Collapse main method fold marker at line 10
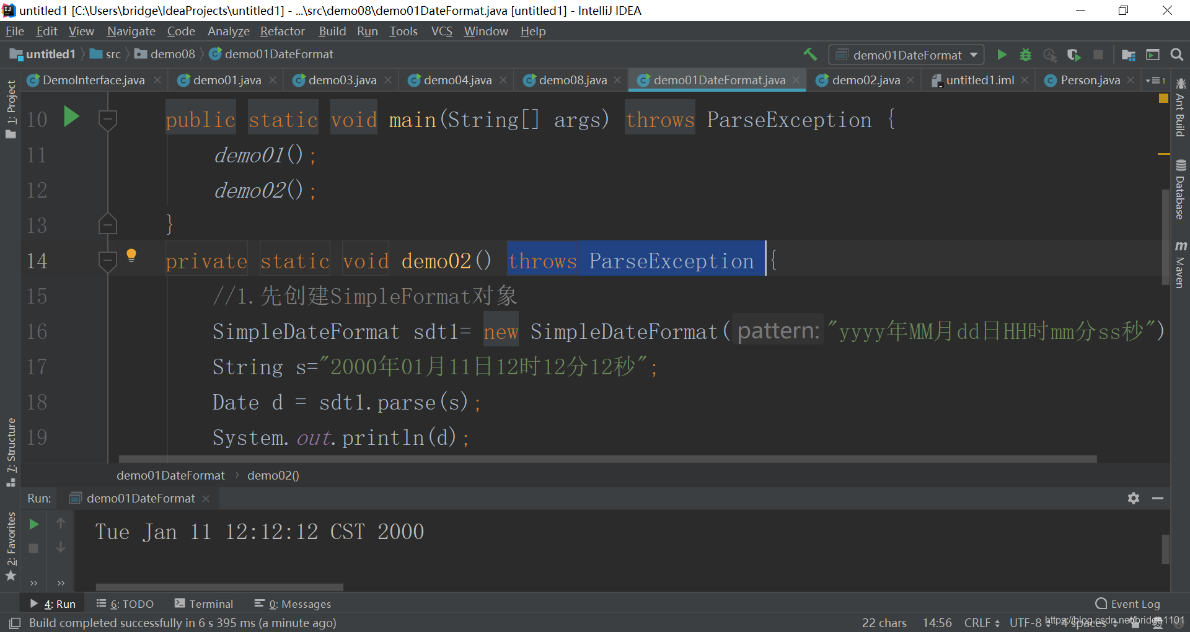This screenshot has width=1190, height=632. tap(108, 120)
